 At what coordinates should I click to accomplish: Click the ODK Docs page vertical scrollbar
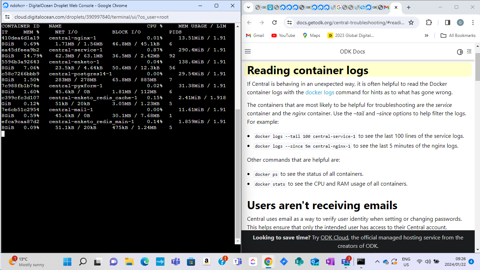tap(477, 67)
